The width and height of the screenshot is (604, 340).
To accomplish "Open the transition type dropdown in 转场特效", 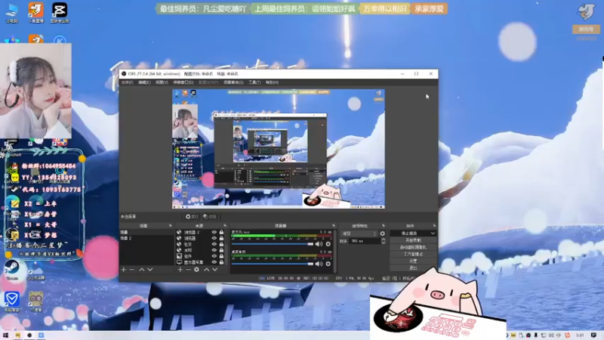I will point(359,233).
